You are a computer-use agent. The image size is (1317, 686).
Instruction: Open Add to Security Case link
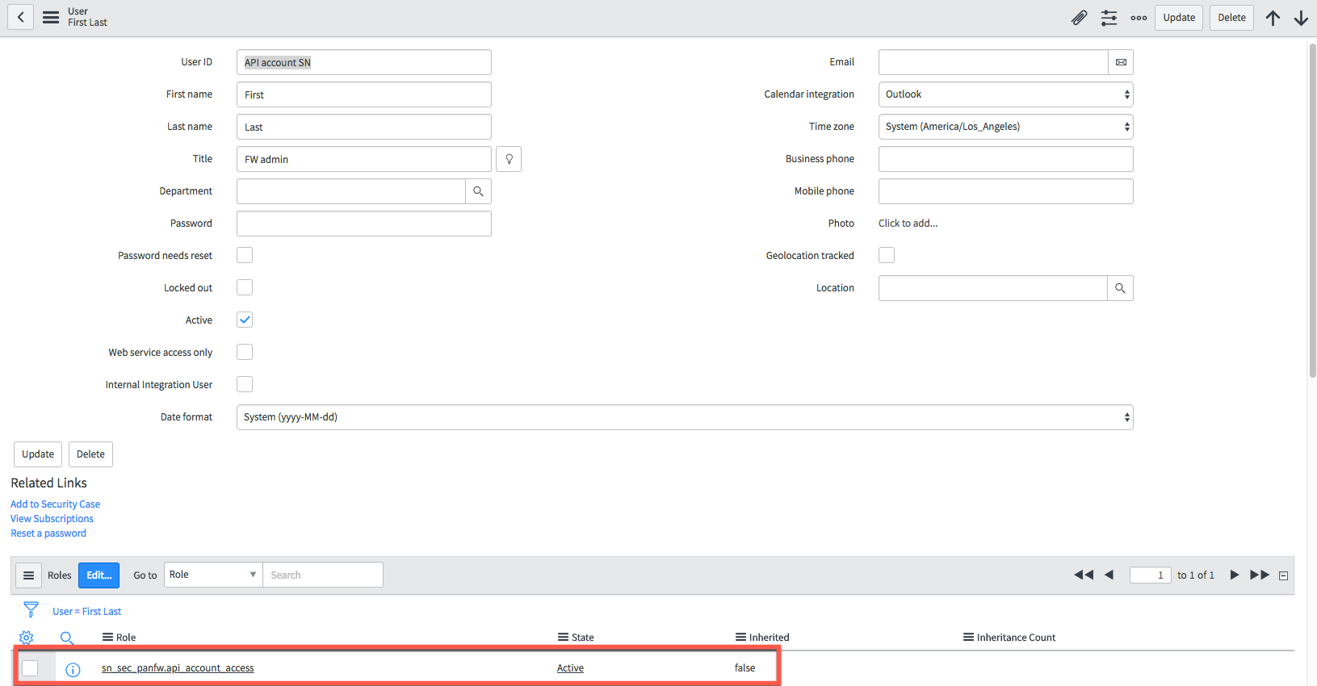tap(55, 504)
